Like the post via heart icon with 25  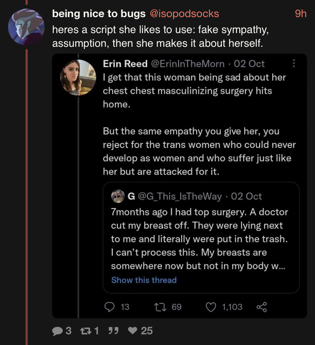tap(132, 331)
